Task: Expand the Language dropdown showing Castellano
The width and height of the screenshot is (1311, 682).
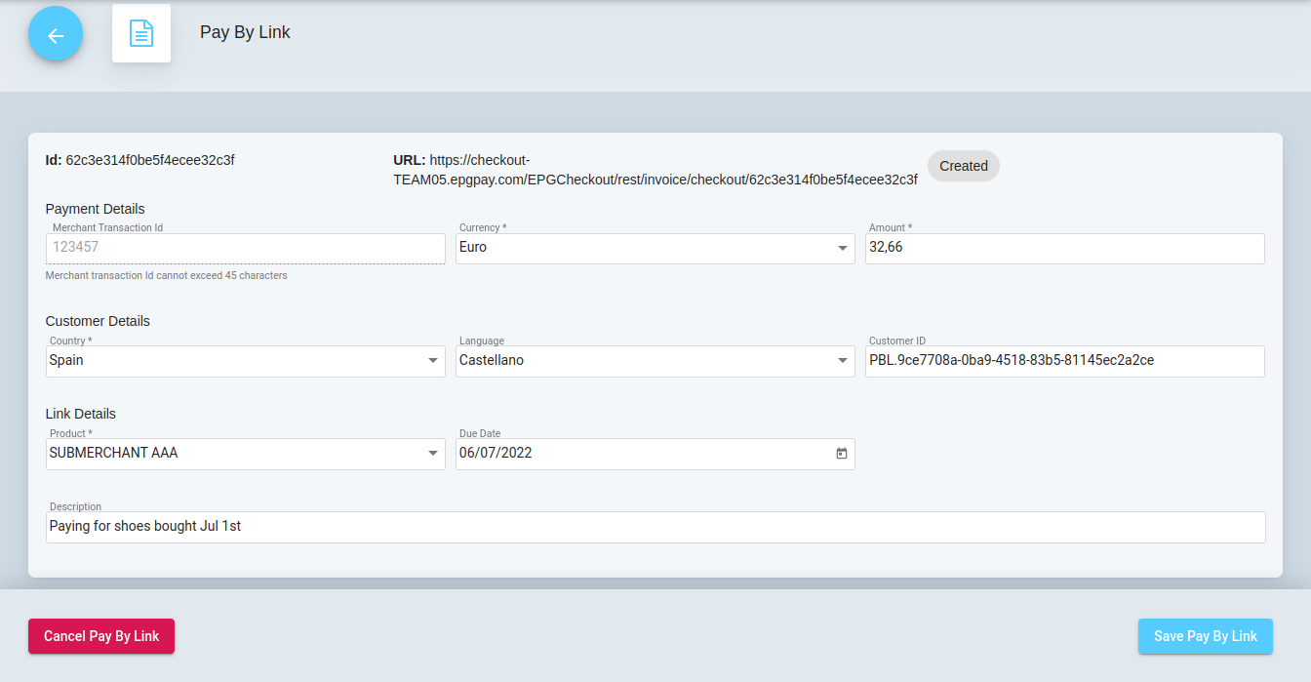Action: tap(655, 361)
